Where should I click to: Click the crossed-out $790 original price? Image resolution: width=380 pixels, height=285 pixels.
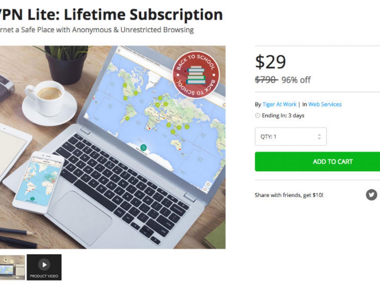[266, 80]
